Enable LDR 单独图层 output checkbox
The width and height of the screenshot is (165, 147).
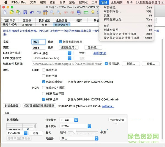[x=44, y=70]
